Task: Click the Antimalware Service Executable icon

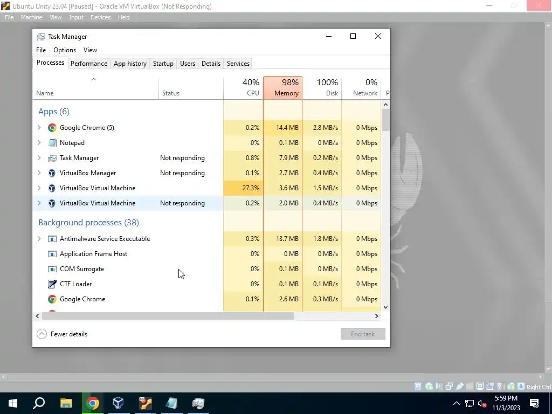Action: click(x=52, y=239)
